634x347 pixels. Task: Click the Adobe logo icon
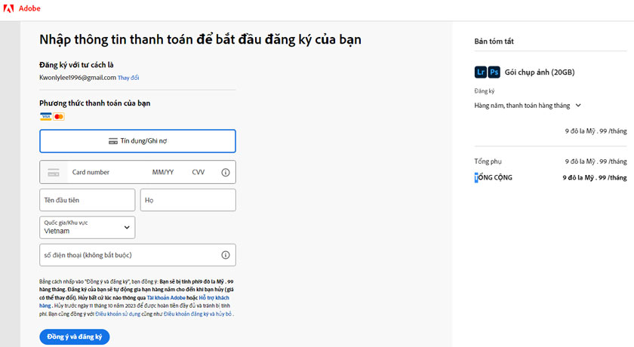click(8, 8)
